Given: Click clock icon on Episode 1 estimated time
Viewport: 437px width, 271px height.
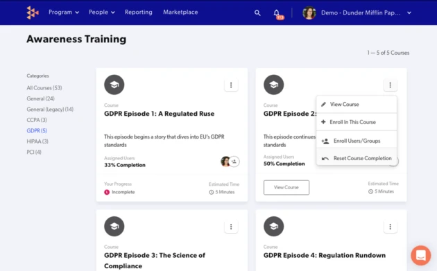Looking at the screenshot, I should tap(212, 192).
